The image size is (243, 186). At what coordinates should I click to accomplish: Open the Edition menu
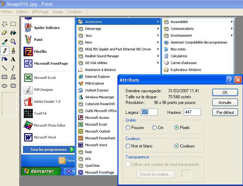pyautogui.click(x=22, y=12)
